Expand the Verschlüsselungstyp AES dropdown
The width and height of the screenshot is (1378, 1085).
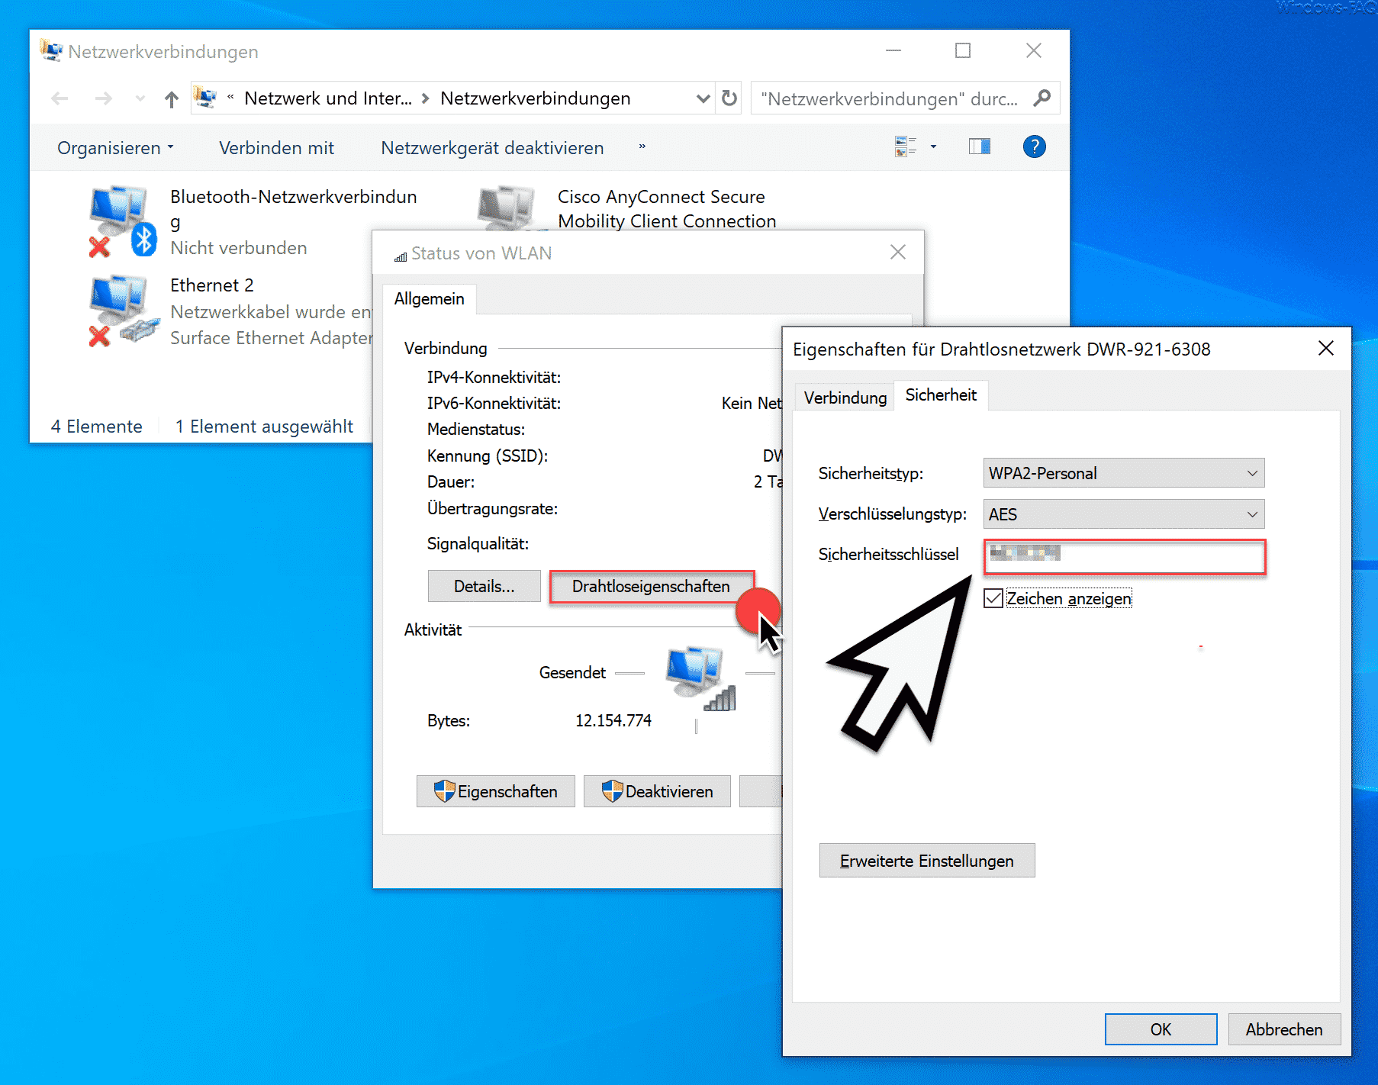tap(1123, 514)
